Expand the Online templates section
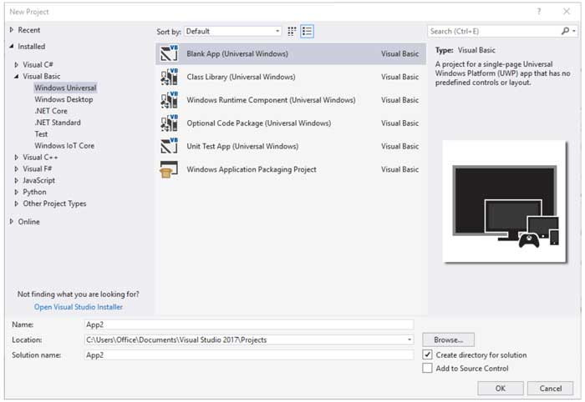This screenshot has height=402, width=585. [x=12, y=222]
